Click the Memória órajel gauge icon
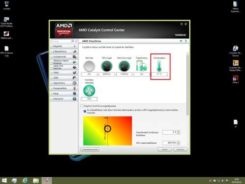This screenshot has width=245, height=184. pos(124,66)
